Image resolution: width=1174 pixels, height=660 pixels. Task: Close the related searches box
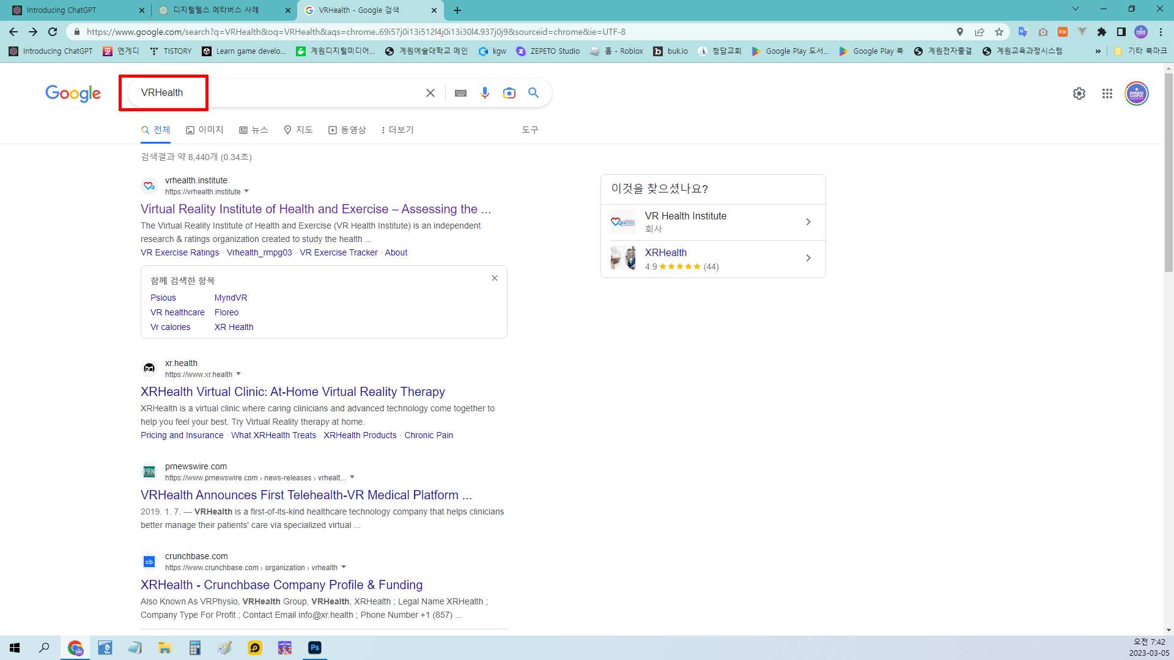(x=495, y=278)
